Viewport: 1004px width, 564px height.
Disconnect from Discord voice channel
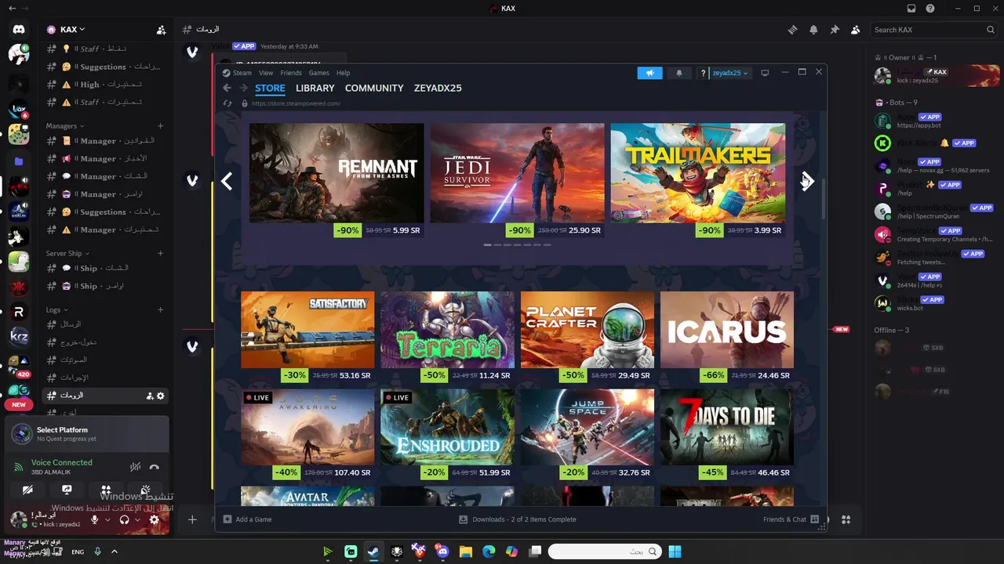click(155, 467)
